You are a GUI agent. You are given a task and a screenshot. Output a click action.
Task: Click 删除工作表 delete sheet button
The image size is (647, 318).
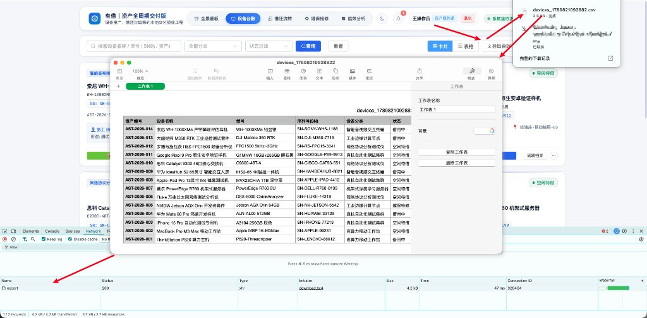point(457,163)
